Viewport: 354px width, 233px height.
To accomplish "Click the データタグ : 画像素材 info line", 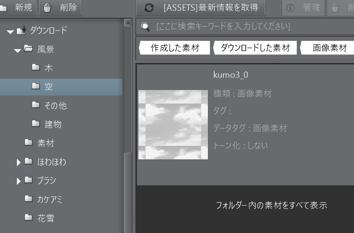I will [x=250, y=129].
